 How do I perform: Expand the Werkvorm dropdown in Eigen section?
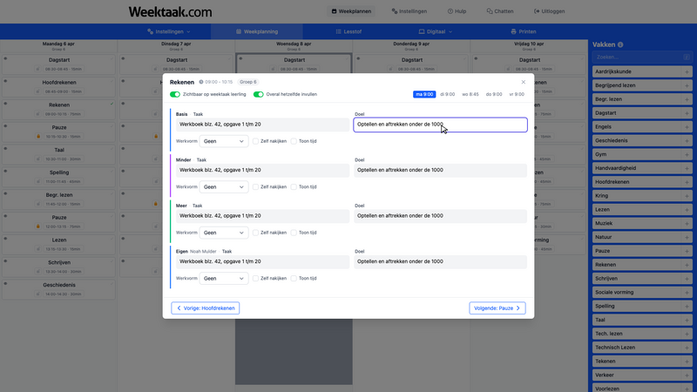[224, 279]
